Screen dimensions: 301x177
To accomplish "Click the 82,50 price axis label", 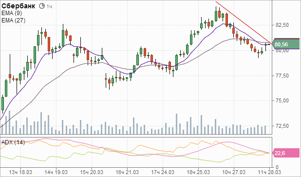I will coord(282,25).
